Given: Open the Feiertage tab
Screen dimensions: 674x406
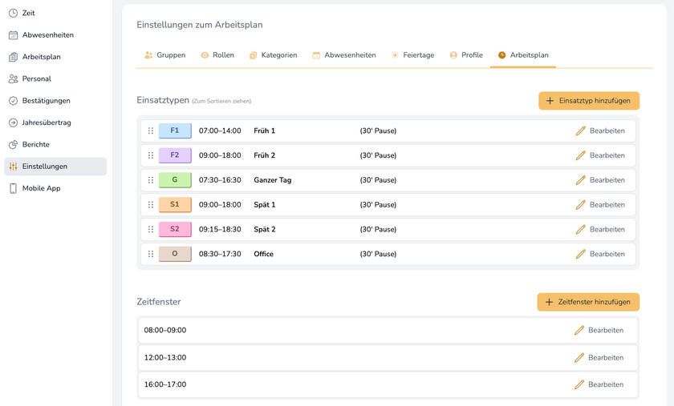Looking at the screenshot, I should click(412, 55).
